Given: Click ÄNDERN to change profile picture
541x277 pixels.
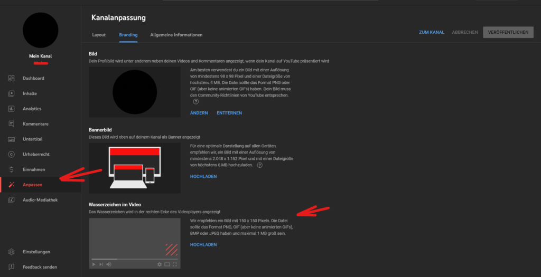Looking at the screenshot, I should (x=199, y=113).
